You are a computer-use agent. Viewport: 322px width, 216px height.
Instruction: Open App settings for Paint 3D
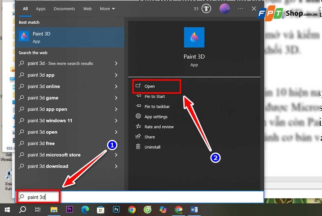(x=156, y=116)
